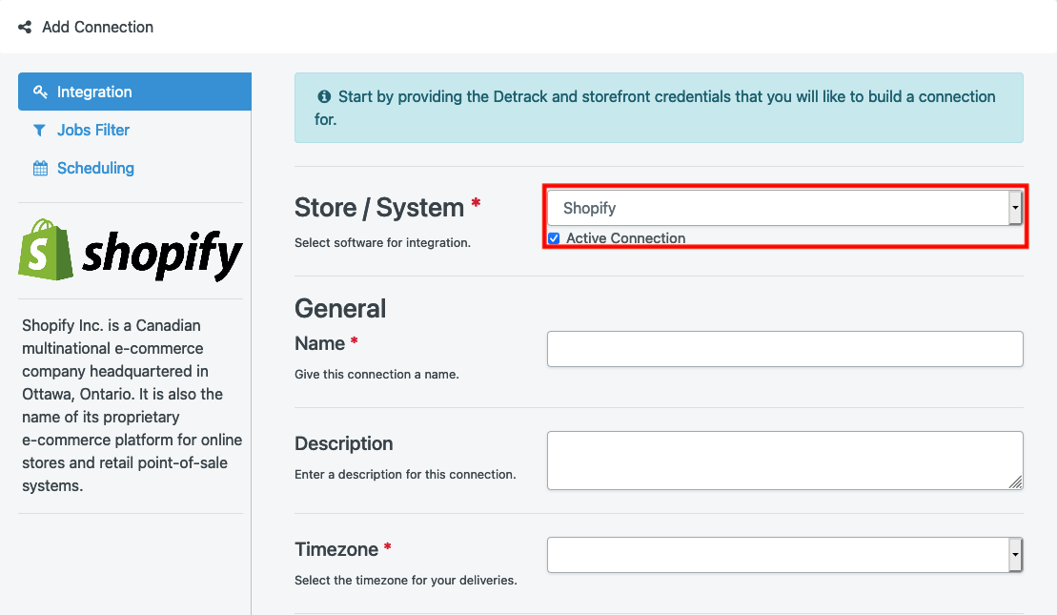Viewport: 1057px width, 615px height.
Task: Click the 'Select software for integration.' hint
Action: (382, 243)
